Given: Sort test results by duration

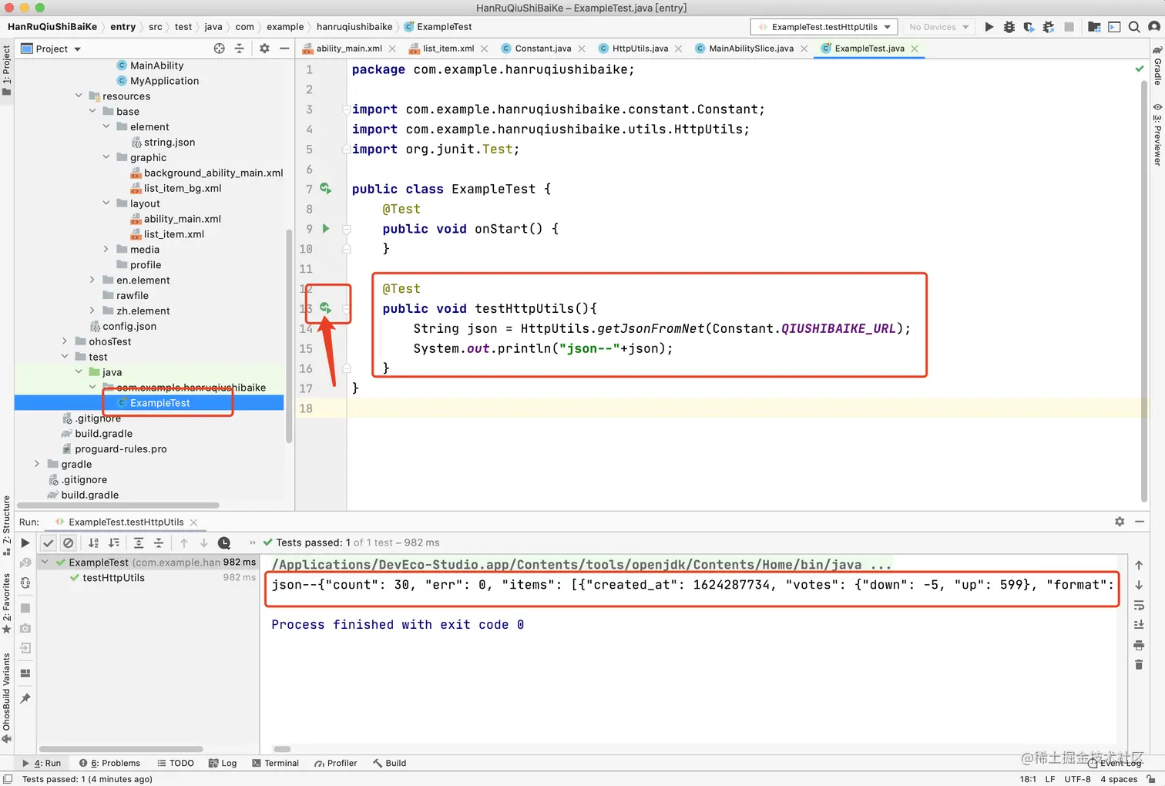Looking at the screenshot, I should [x=114, y=543].
